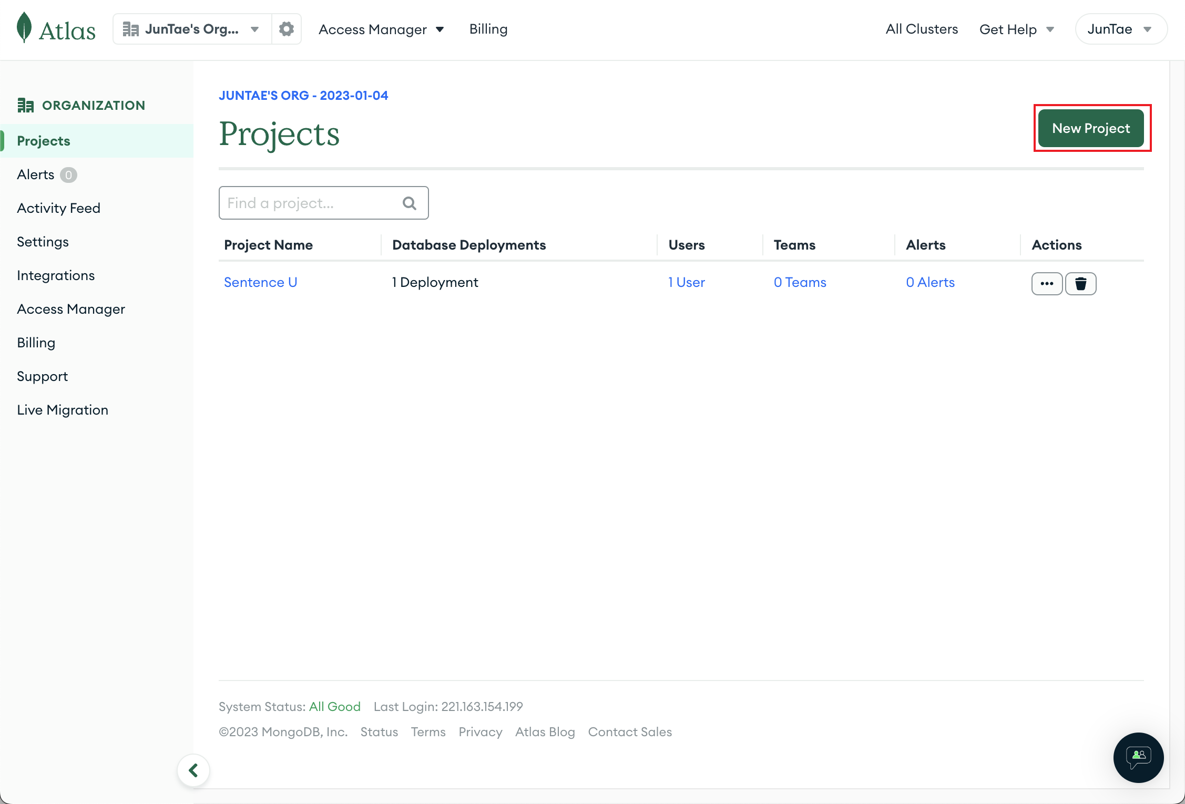Collapse the sidebar with chevron arrow
Screen dimensions: 1185x804
193,770
